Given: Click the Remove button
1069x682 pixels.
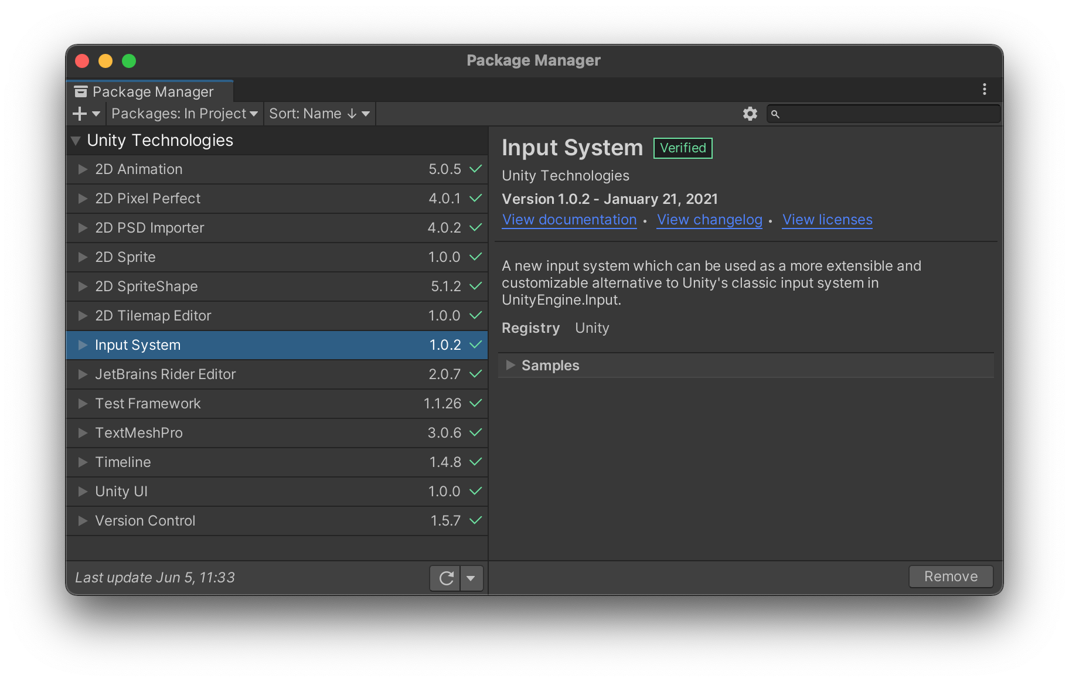Looking at the screenshot, I should click(951, 577).
